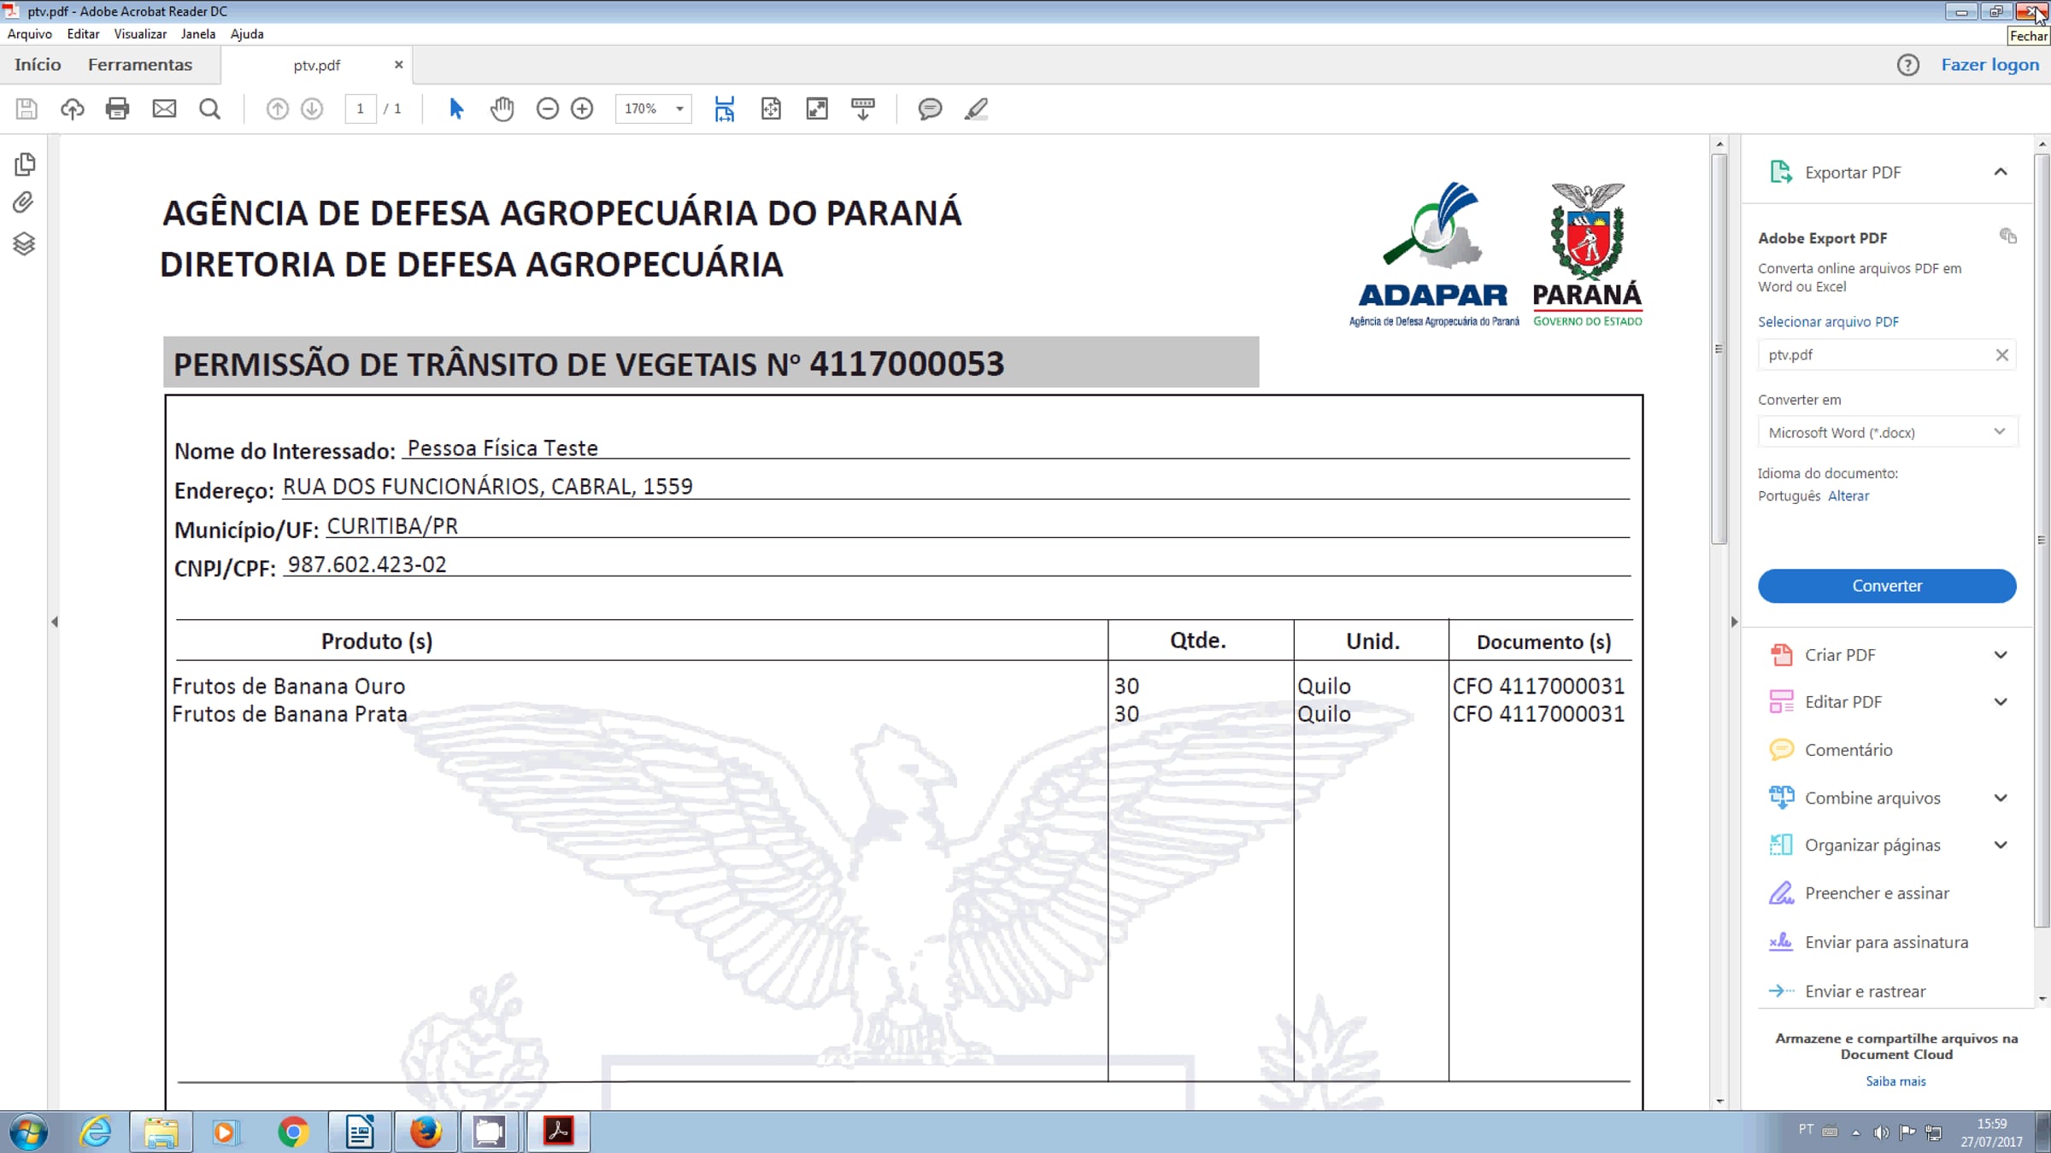Add a comment balloon tool
2051x1153 pixels.
930,108
